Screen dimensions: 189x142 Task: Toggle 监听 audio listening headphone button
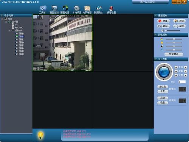pyautogui.click(x=179, y=26)
